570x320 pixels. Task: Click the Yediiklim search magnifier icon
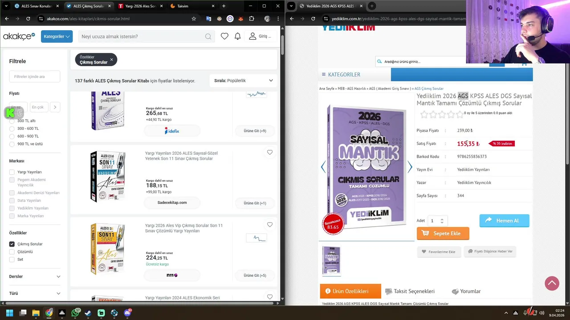point(379,61)
